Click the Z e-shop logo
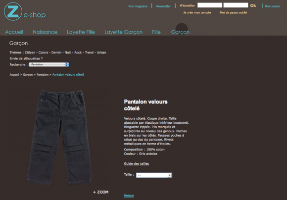The height and width of the screenshot is (200, 287). point(25,11)
